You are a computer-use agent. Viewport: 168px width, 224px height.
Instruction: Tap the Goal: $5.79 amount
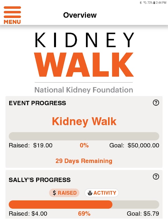pyautogui.click(x=143, y=214)
